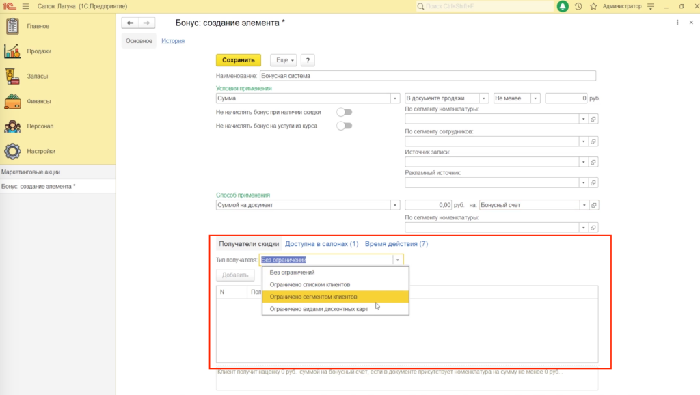Toggle Не начислять бонус на услуги из курса

(345, 126)
